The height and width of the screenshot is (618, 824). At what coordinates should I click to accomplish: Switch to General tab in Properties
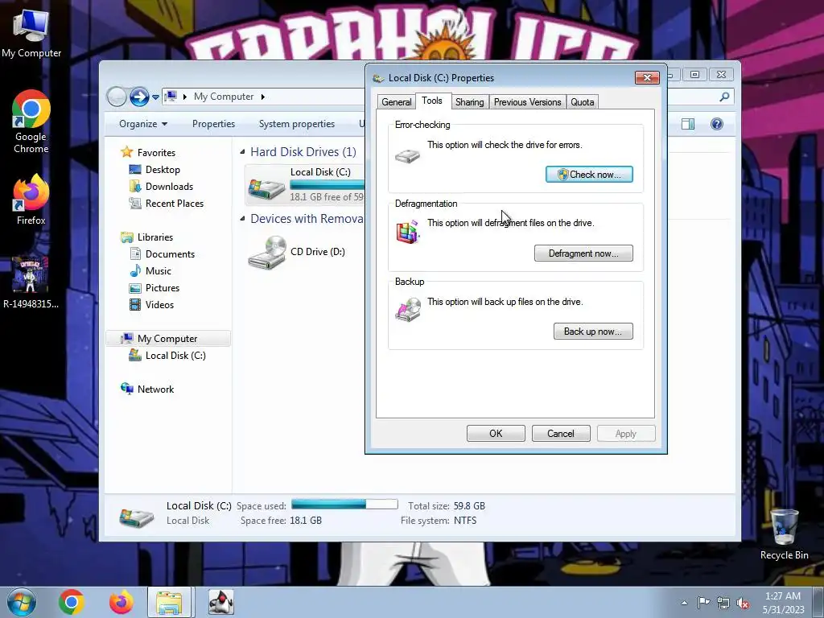tap(396, 102)
